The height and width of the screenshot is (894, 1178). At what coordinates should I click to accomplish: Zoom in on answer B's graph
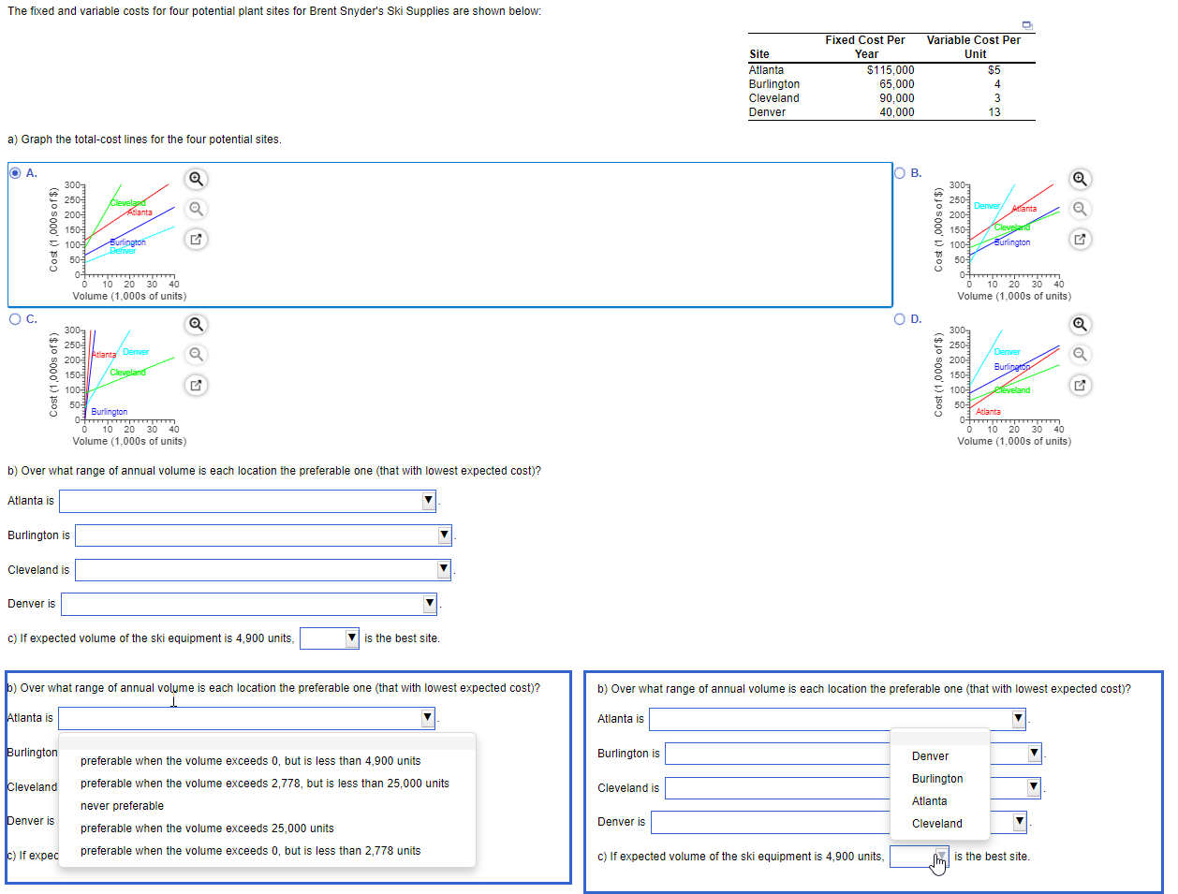coord(1080,178)
